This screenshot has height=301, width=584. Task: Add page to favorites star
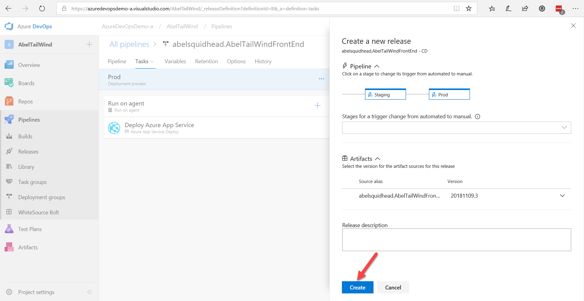tap(469, 9)
